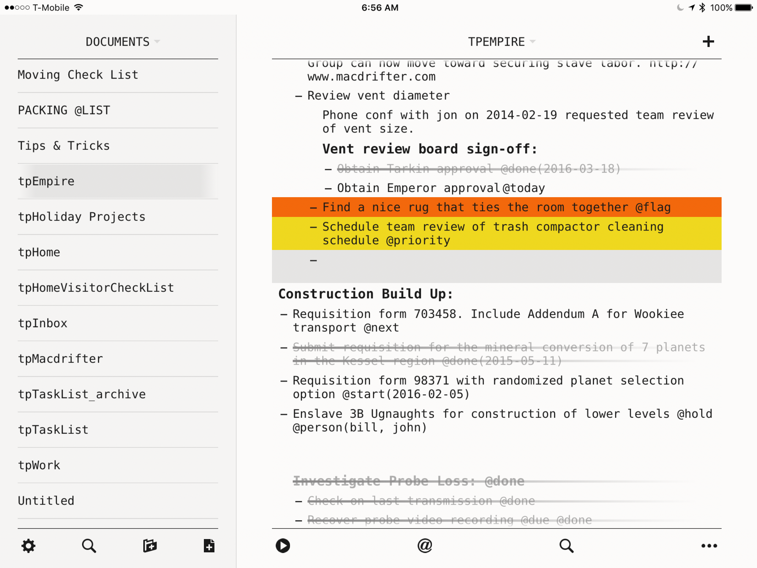Expand the DOCUMENTS dropdown arrow
The image size is (757, 568).
tap(157, 42)
